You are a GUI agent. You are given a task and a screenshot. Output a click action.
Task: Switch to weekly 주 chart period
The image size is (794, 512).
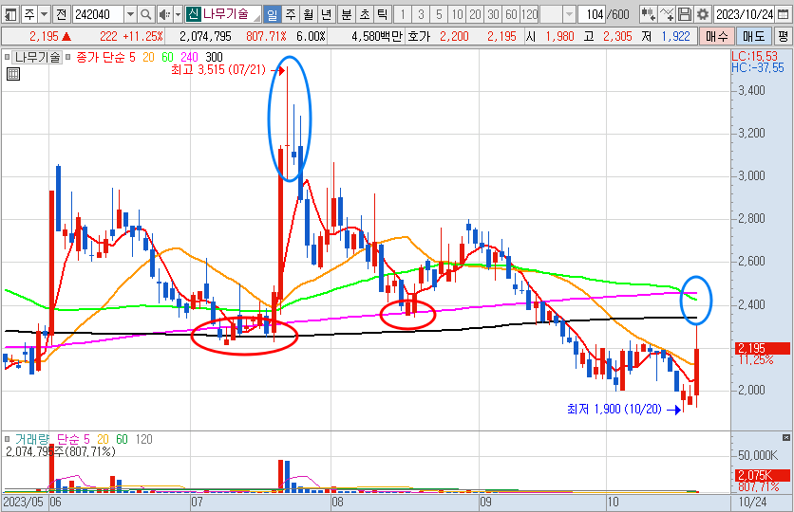[x=291, y=14]
